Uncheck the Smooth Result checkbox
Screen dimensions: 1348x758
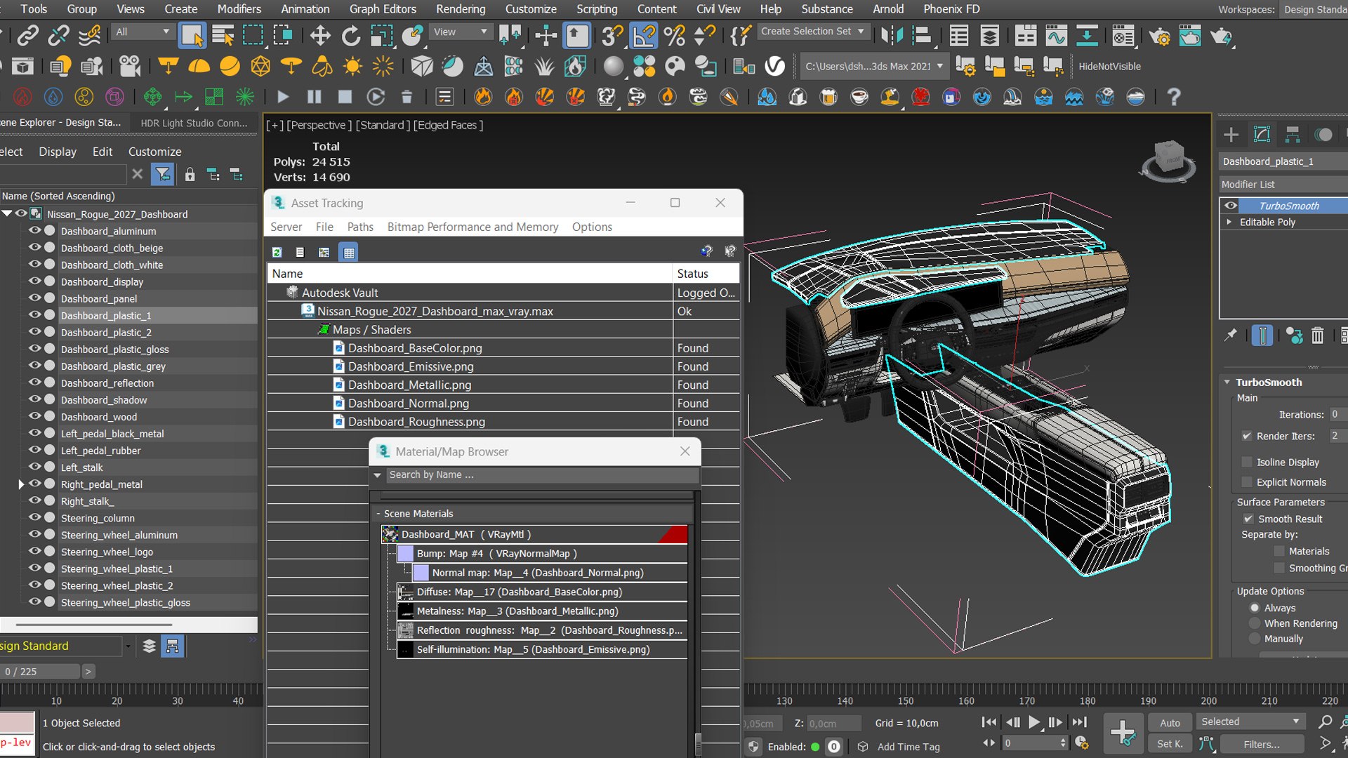pyautogui.click(x=1248, y=519)
